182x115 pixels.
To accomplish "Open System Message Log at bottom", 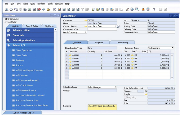I will pos(23,113).
